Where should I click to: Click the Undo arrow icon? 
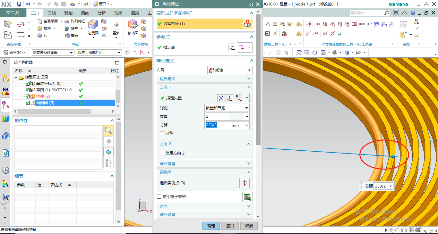pyautogui.click(x=28, y=4)
